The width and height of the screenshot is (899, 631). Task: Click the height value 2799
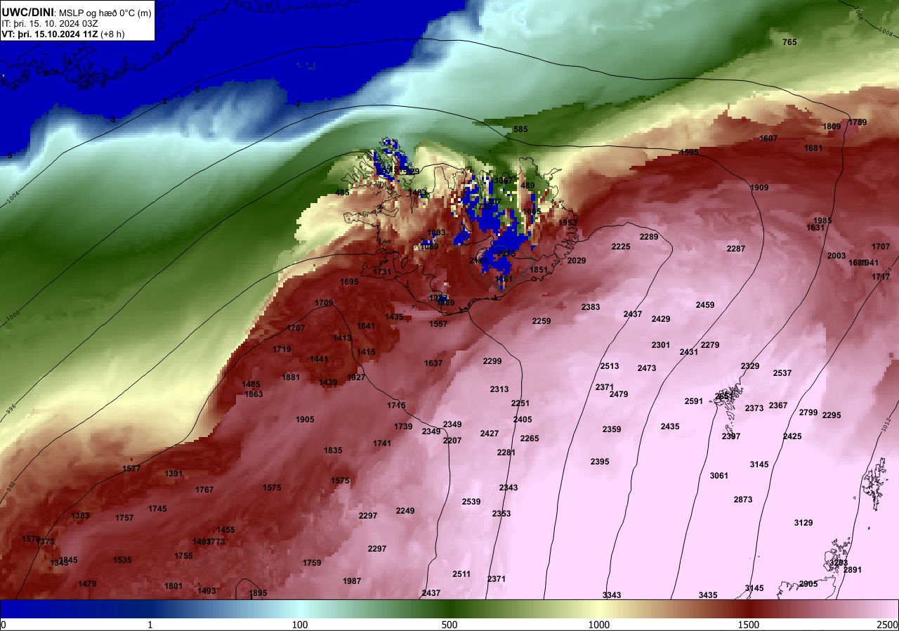coord(808,412)
